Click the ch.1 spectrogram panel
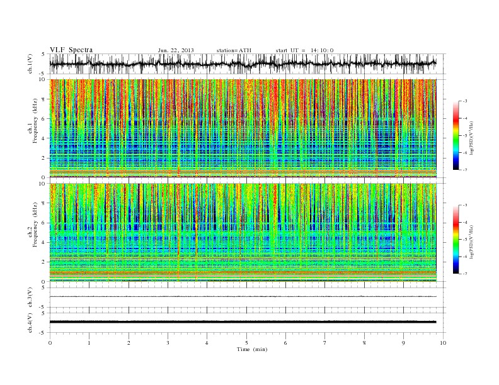 [x=243, y=128]
